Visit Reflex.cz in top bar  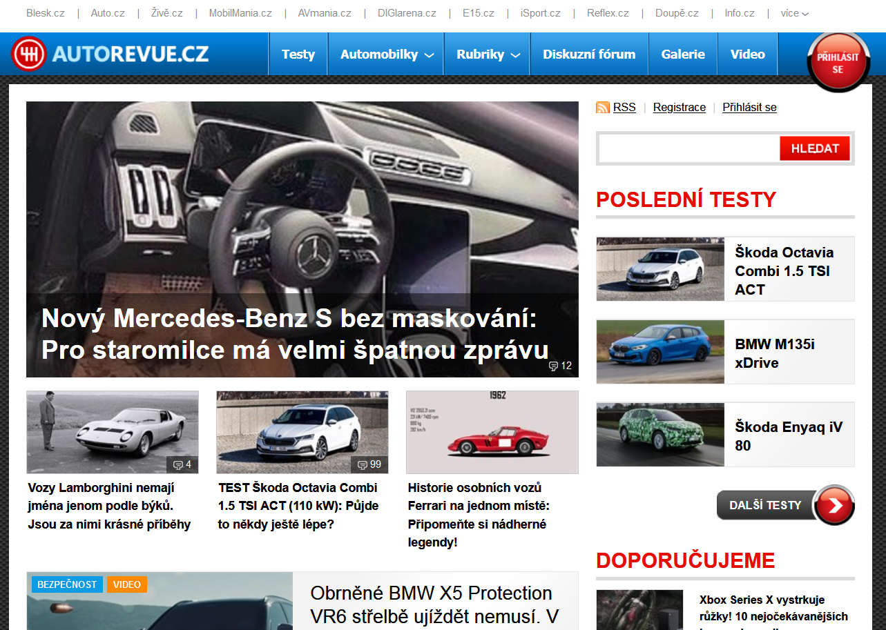coord(608,13)
